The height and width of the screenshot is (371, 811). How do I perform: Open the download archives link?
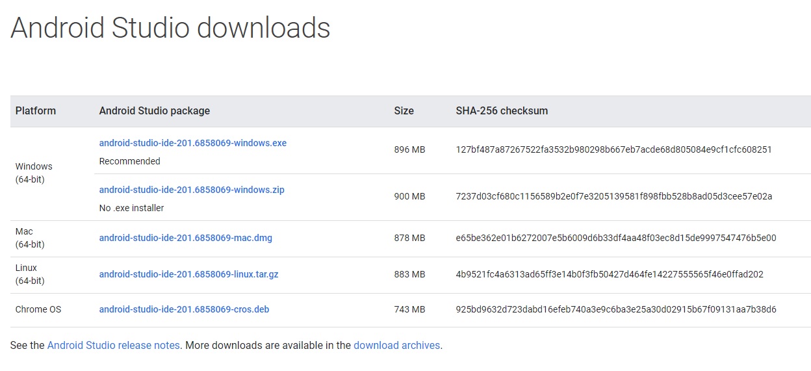[x=396, y=346]
